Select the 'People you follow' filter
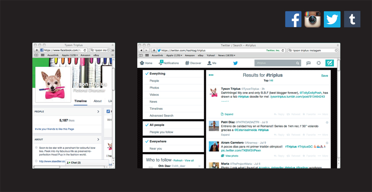This screenshot has width=372, height=192. pos(161,132)
